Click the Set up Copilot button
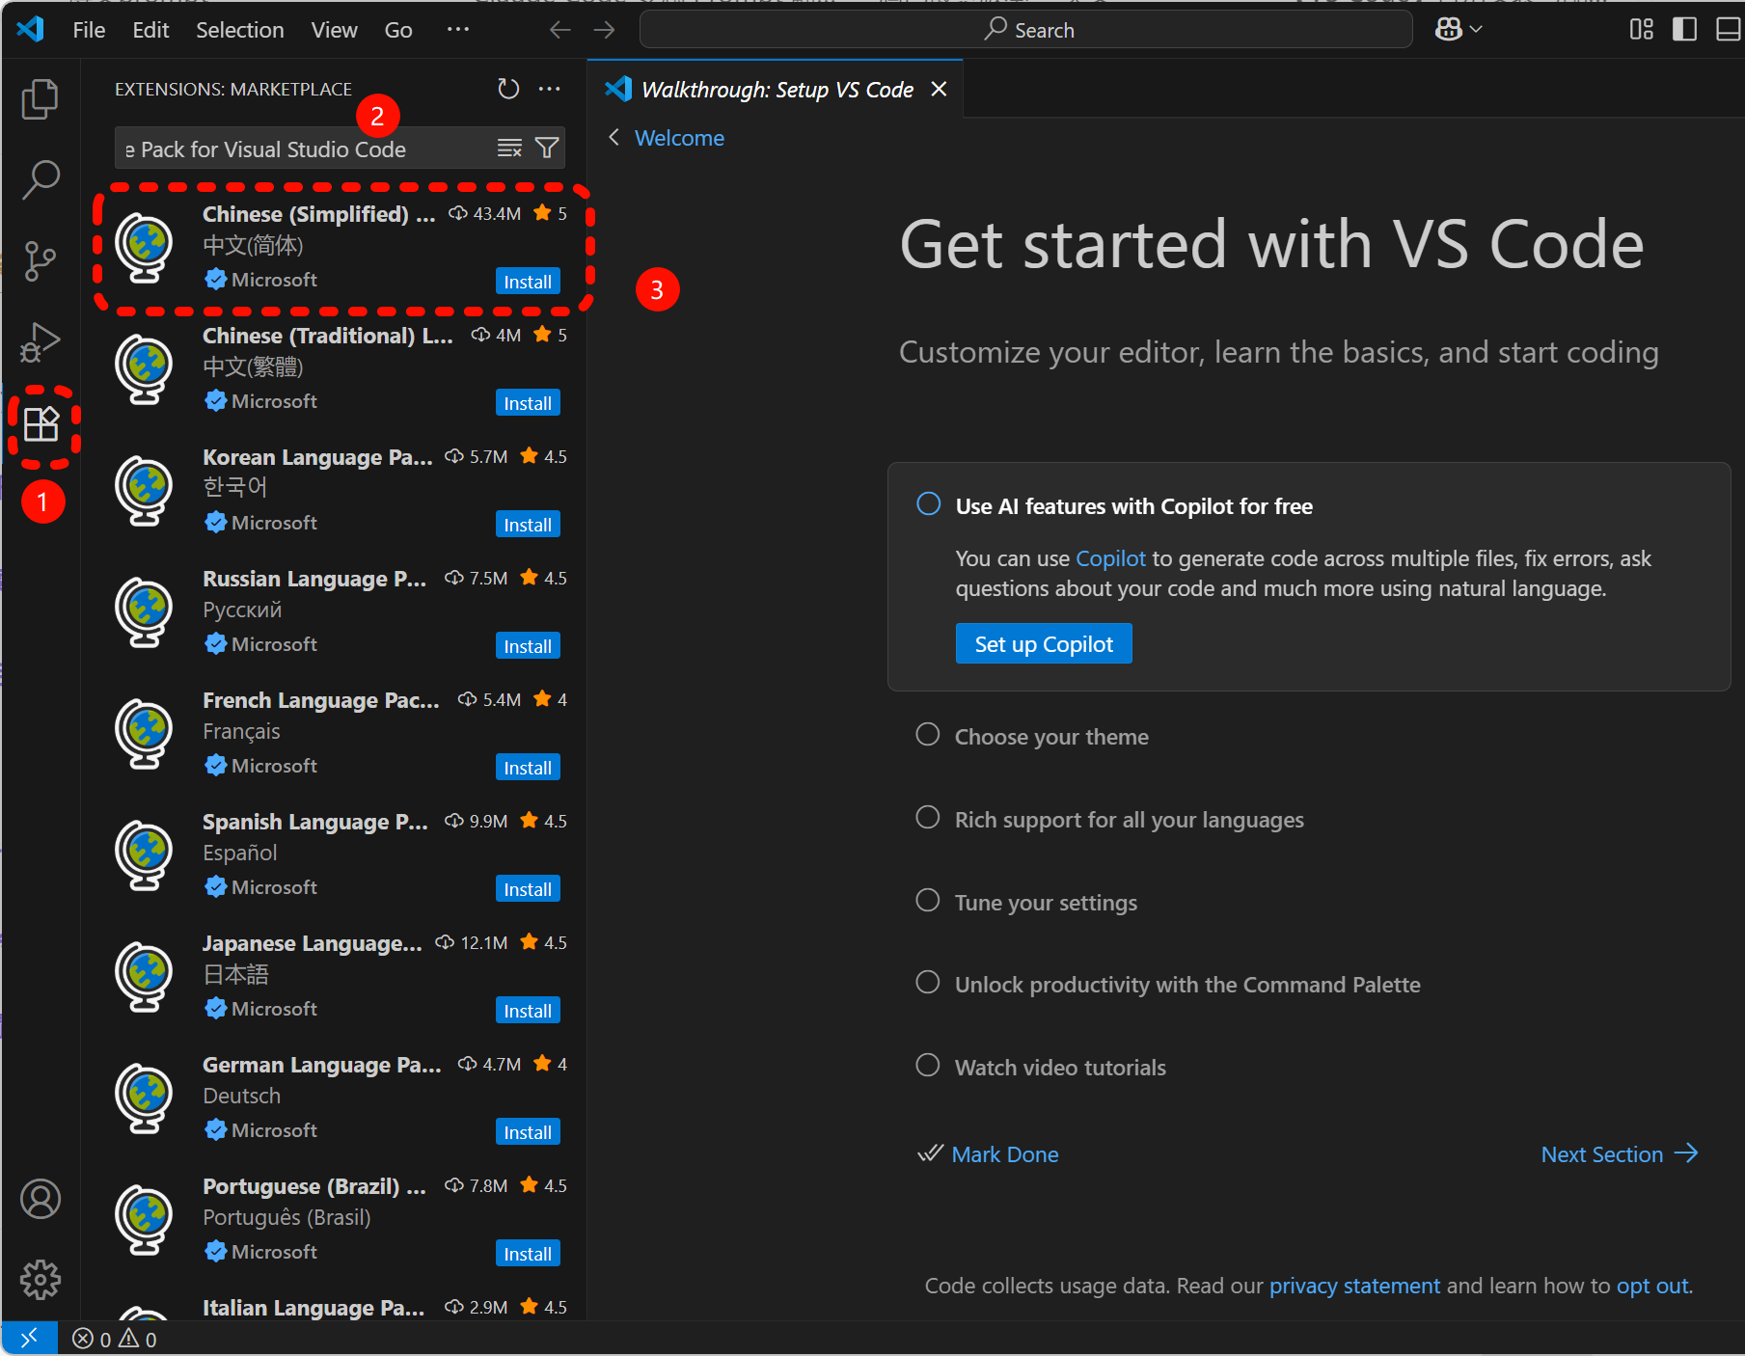Screen dimensions: 1745x1356 [1044, 644]
